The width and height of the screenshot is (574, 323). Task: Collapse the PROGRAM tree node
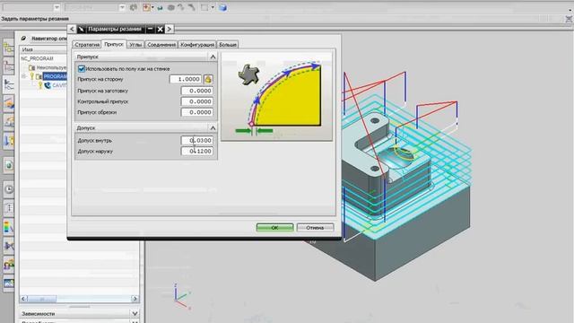(24, 76)
